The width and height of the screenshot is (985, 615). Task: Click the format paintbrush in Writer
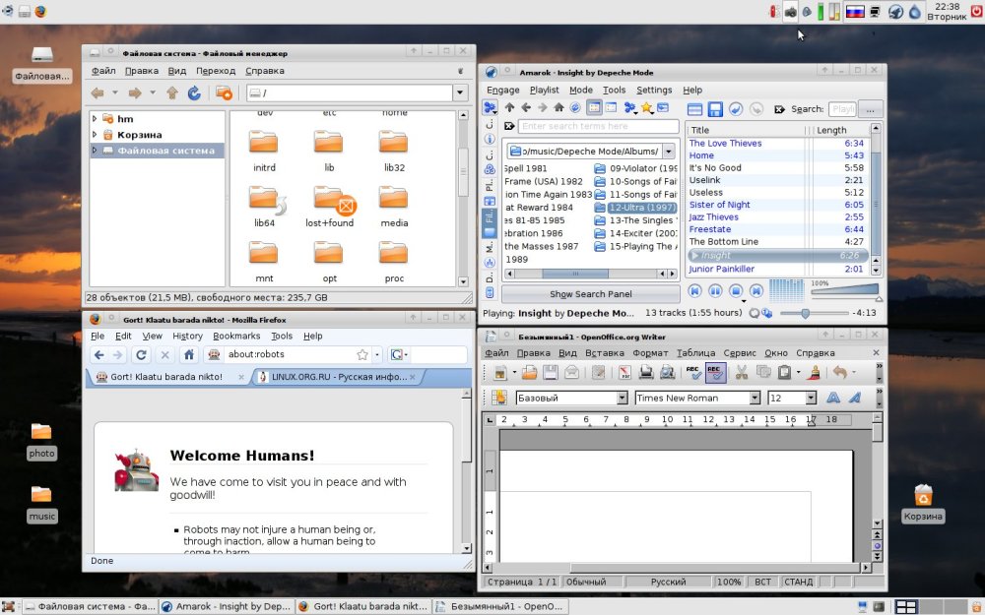815,373
